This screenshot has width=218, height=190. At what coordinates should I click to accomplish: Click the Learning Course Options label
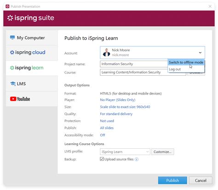[84, 144]
